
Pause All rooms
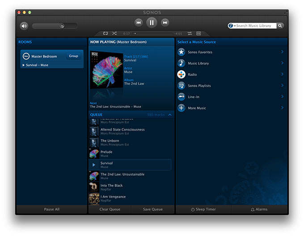point(52,209)
